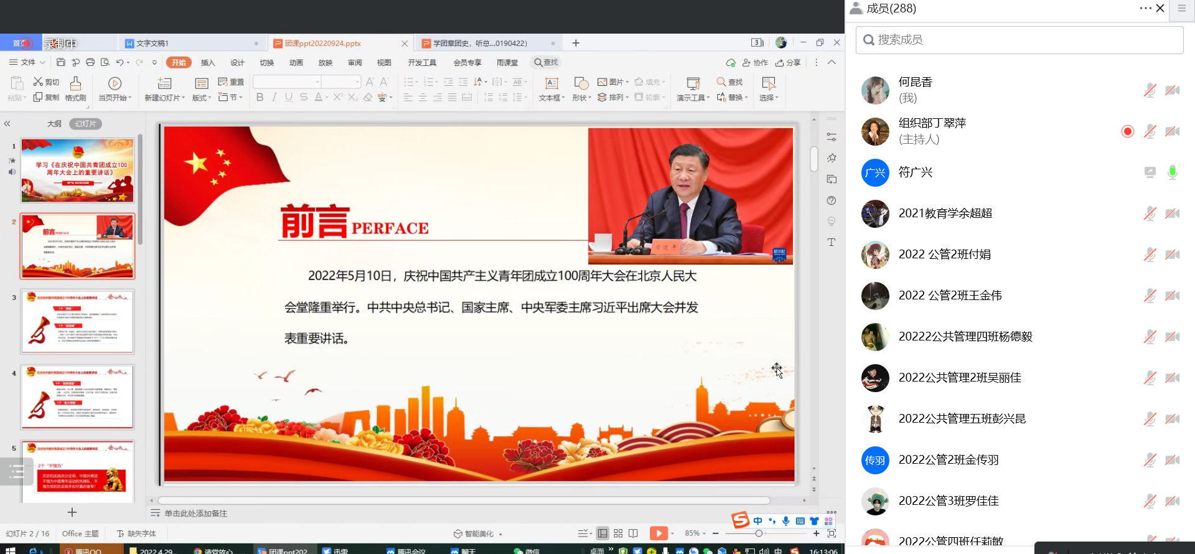Open the 85% zoom level dropdown
This screenshot has height=554, width=1195.
click(x=695, y=533)
